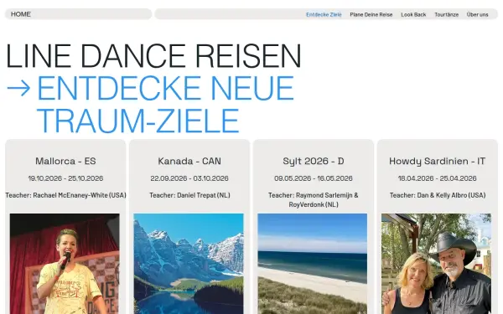Click the ENTDECKE NEUE TRAUM-ZIELE heading

[x=165, y=104]
